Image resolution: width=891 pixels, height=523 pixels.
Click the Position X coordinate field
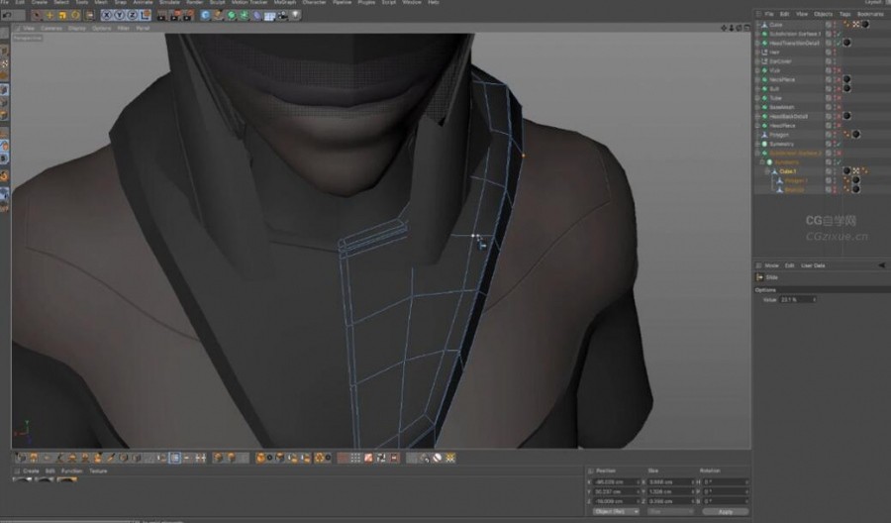615,482
